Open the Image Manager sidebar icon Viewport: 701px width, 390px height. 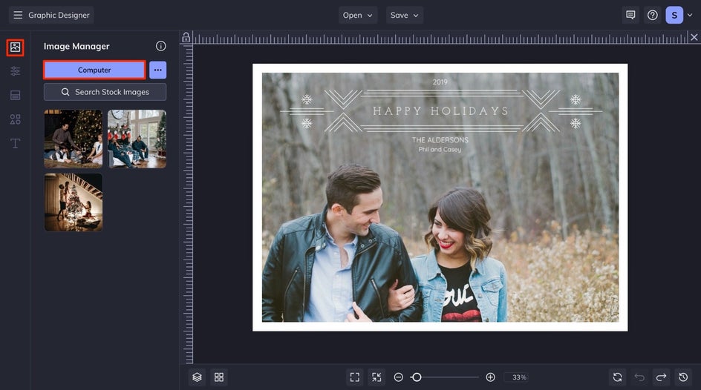coord(15,47)
